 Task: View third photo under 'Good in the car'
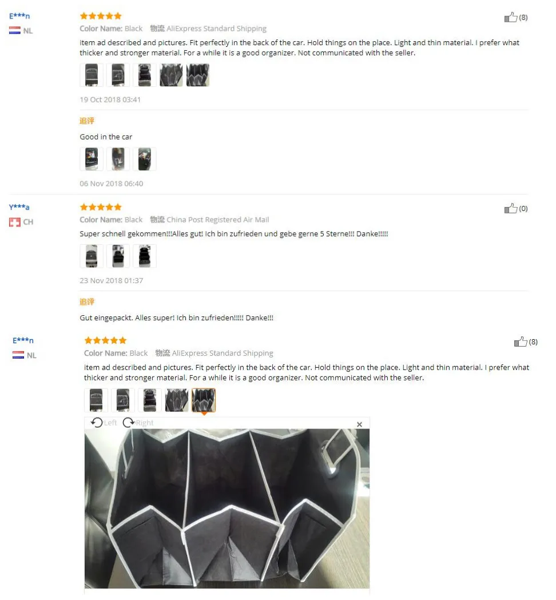tap(145, 159)
